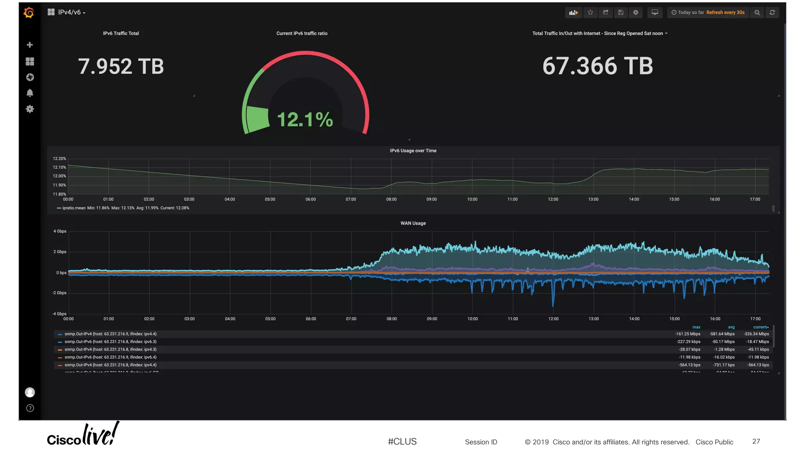Open the Alerting bell icon in sidebar

pos(30,93)
